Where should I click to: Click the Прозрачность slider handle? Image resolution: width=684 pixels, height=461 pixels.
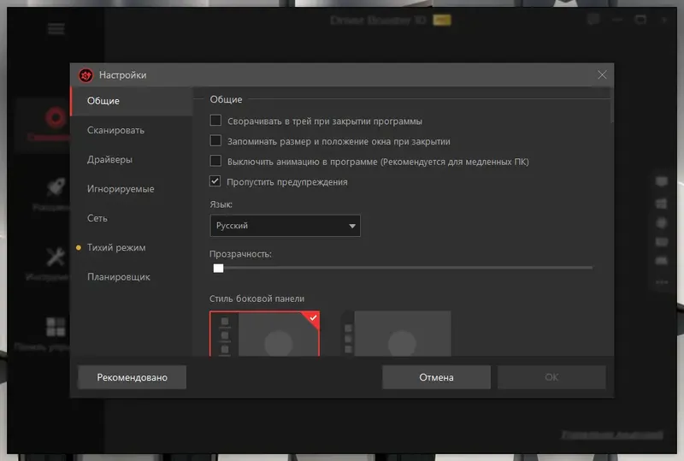pos(218,268)
